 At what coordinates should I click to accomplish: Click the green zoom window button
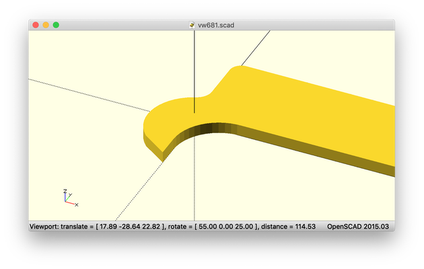56,25
